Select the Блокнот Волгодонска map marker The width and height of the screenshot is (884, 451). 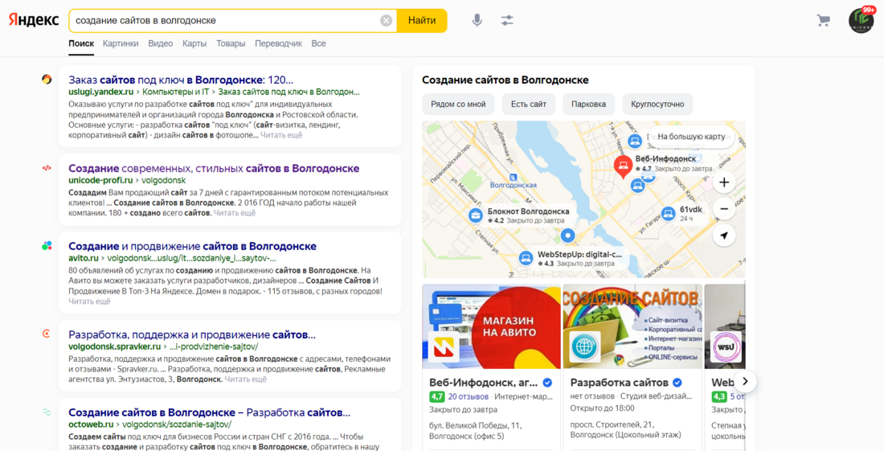475,215
